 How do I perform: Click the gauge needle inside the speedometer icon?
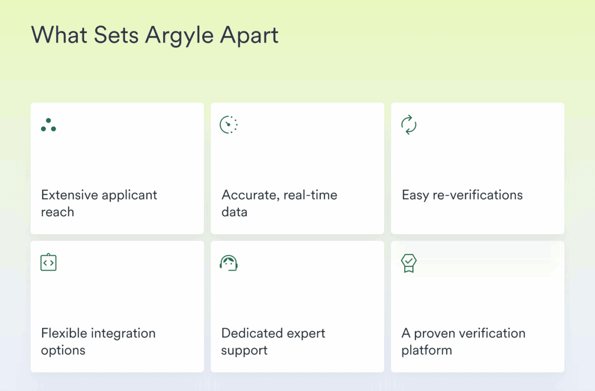[227, 123]
